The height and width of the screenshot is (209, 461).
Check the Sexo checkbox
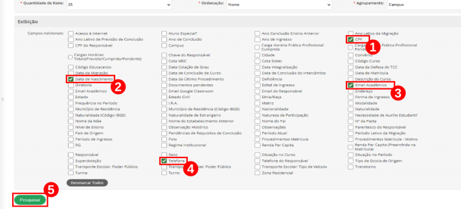[164, 155]
